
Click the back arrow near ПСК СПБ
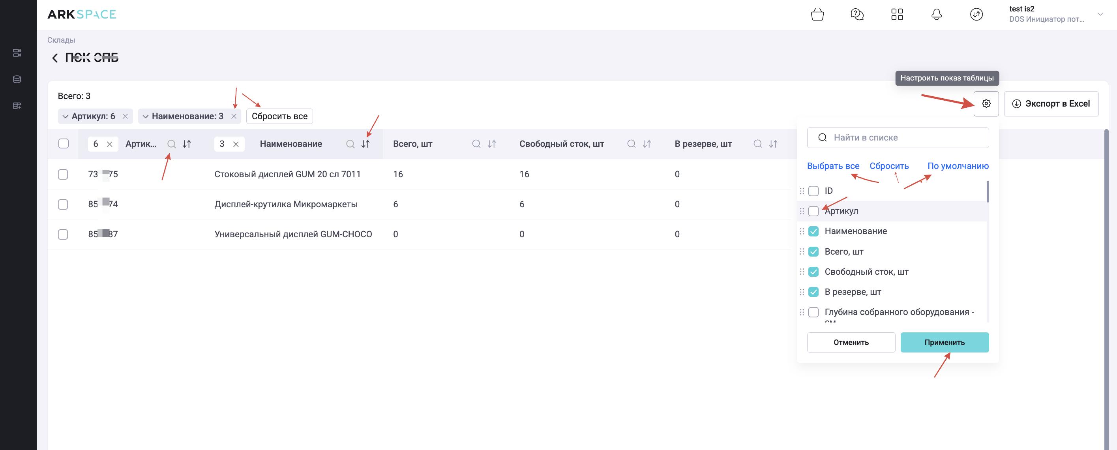point(55,58)
